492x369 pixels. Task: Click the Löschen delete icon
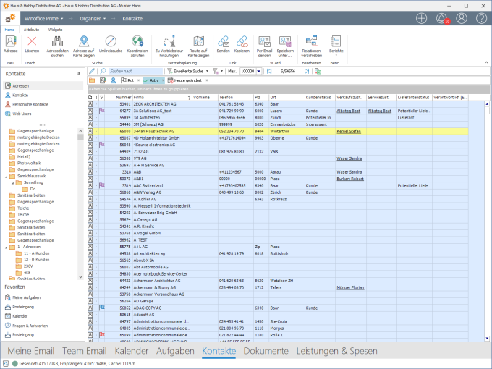(32, 41)
